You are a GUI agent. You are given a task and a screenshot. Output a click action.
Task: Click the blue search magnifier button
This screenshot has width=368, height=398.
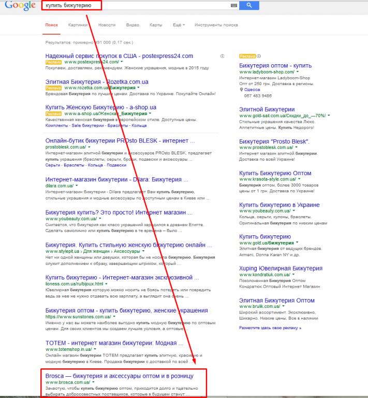pyautogui.click(x=249, y=5)
